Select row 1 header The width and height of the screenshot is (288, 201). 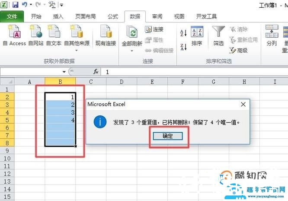(7, 89)
